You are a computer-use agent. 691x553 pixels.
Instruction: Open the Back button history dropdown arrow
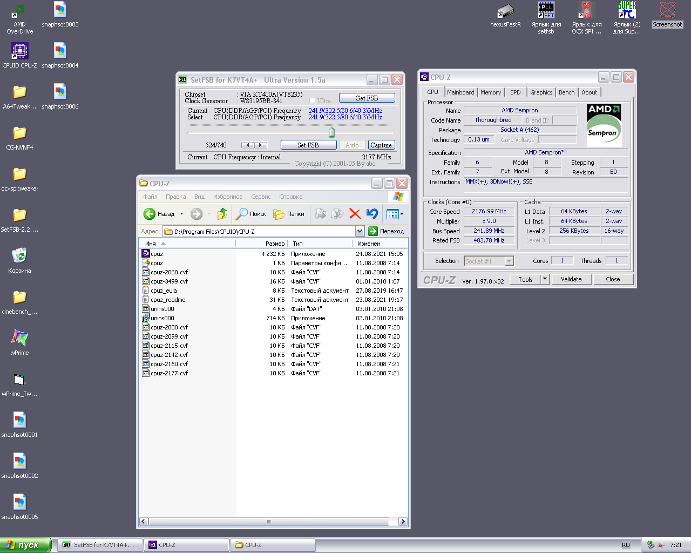click(x=181, y=214)
